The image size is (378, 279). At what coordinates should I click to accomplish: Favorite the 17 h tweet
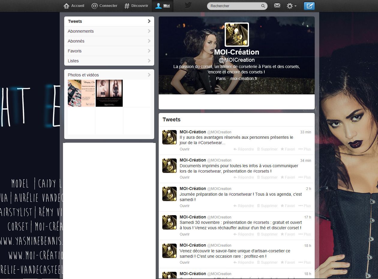coord(288,234)
